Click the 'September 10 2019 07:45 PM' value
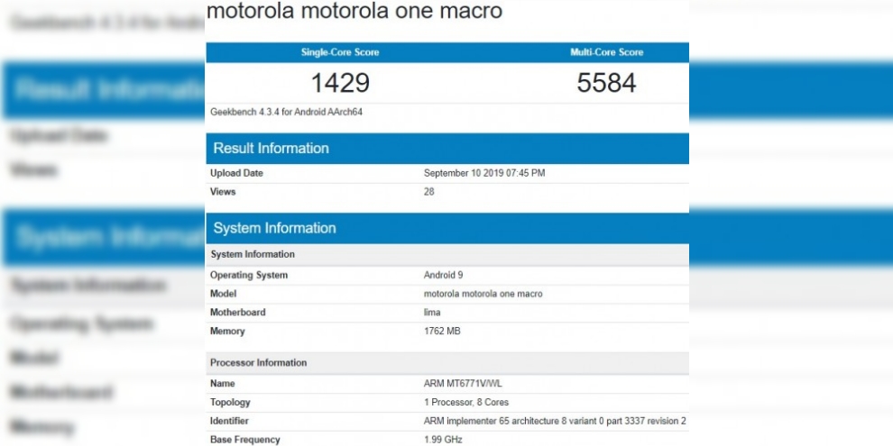Screen dimensions: 893x446 click(x=484, y=173)
